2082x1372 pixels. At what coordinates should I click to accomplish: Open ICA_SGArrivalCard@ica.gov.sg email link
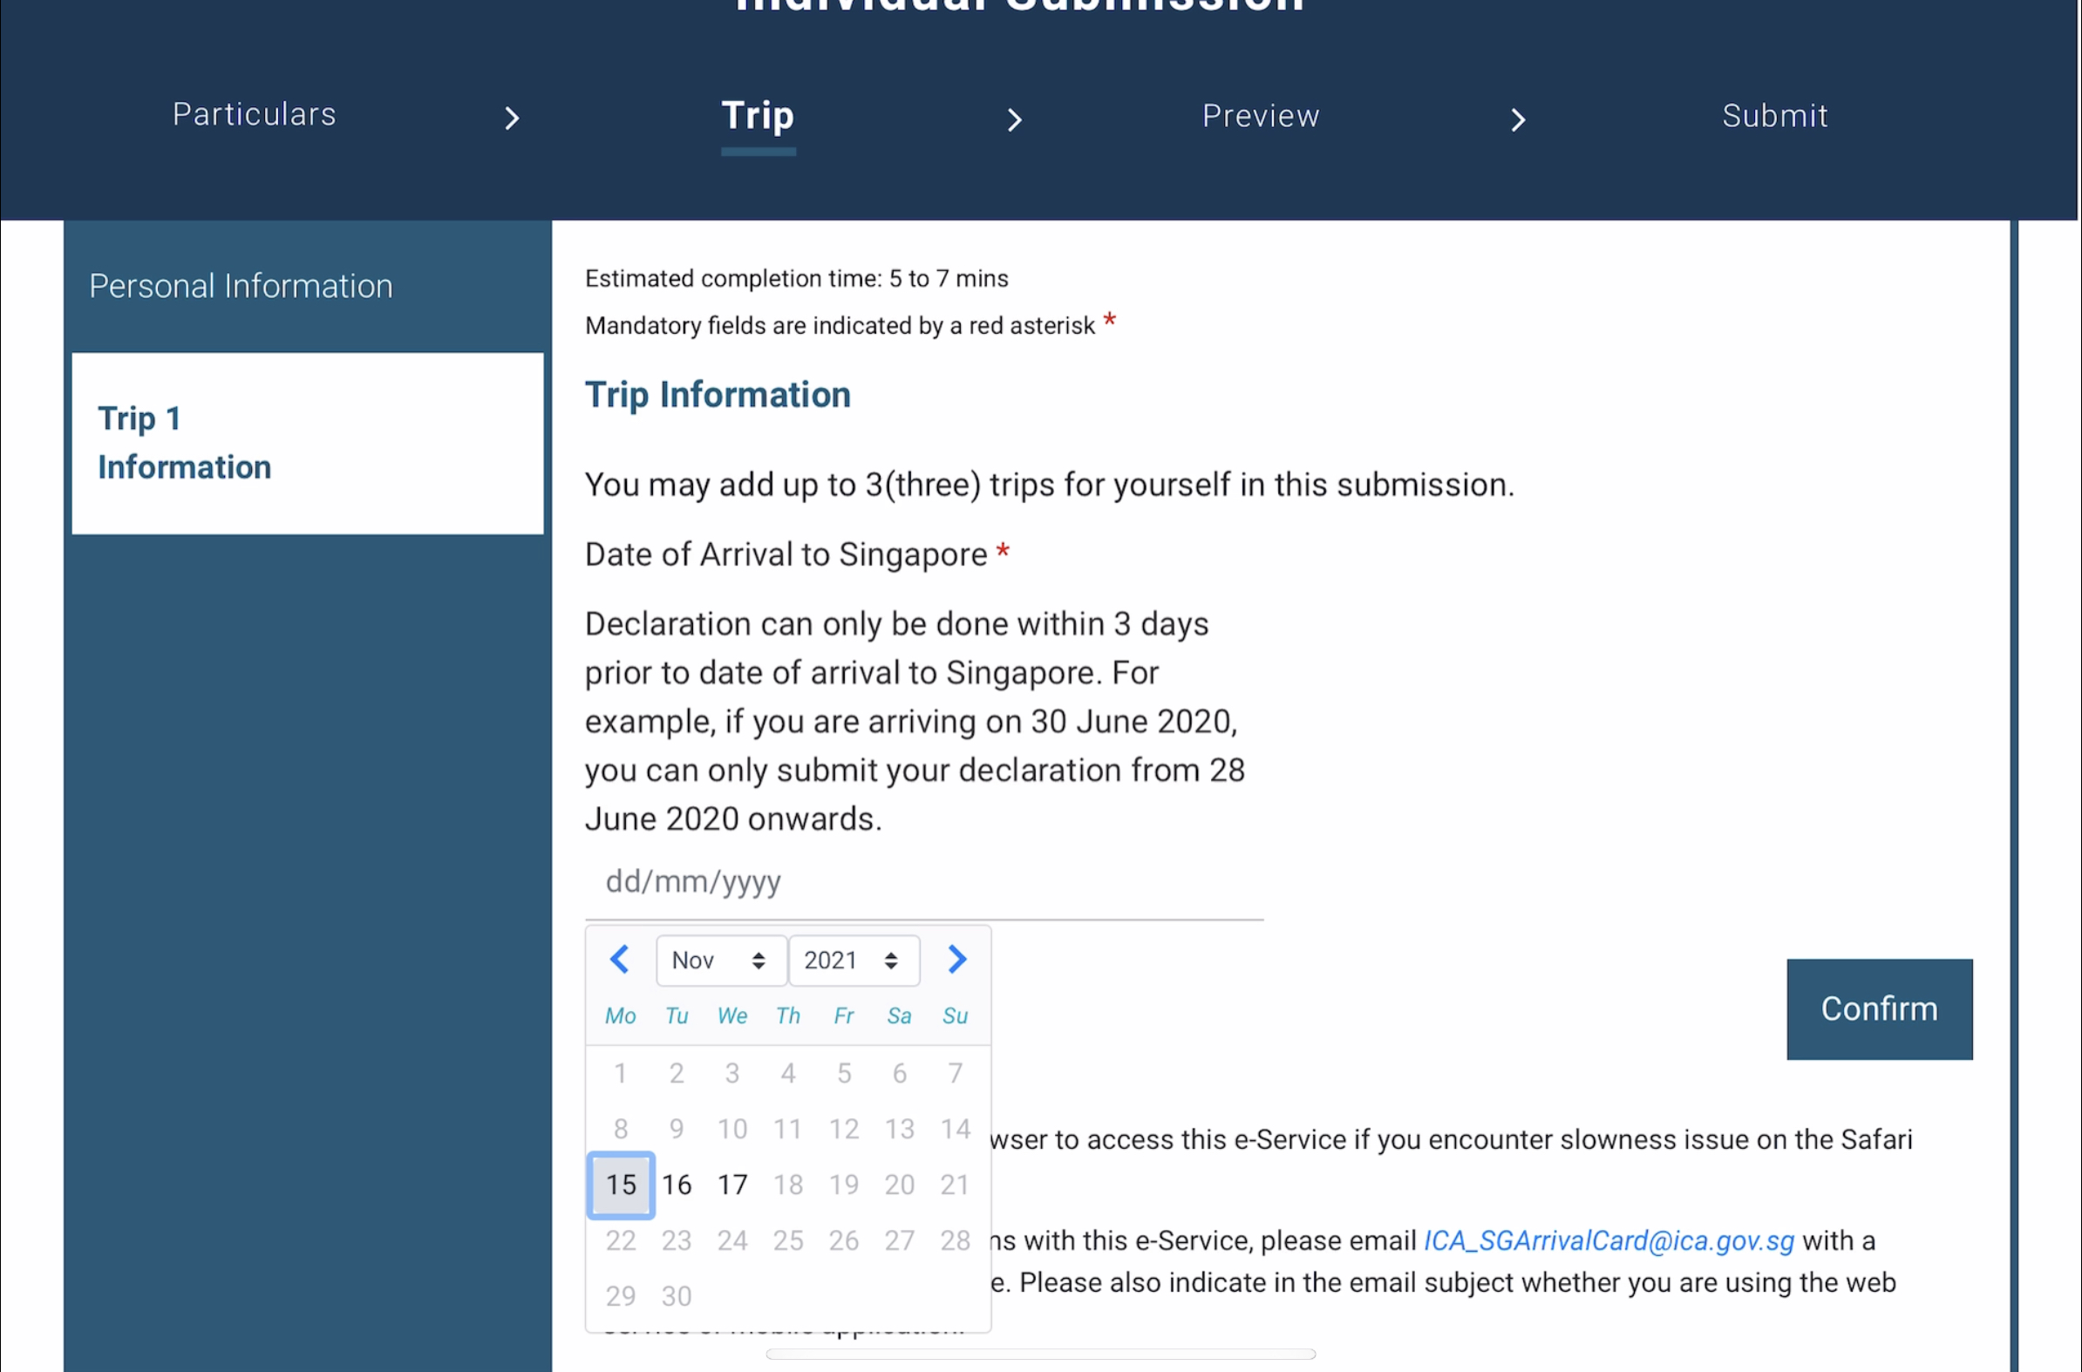tap(1609, 1240)
